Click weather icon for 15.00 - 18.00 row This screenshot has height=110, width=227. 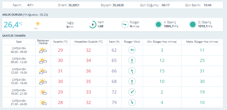(43, 82)
